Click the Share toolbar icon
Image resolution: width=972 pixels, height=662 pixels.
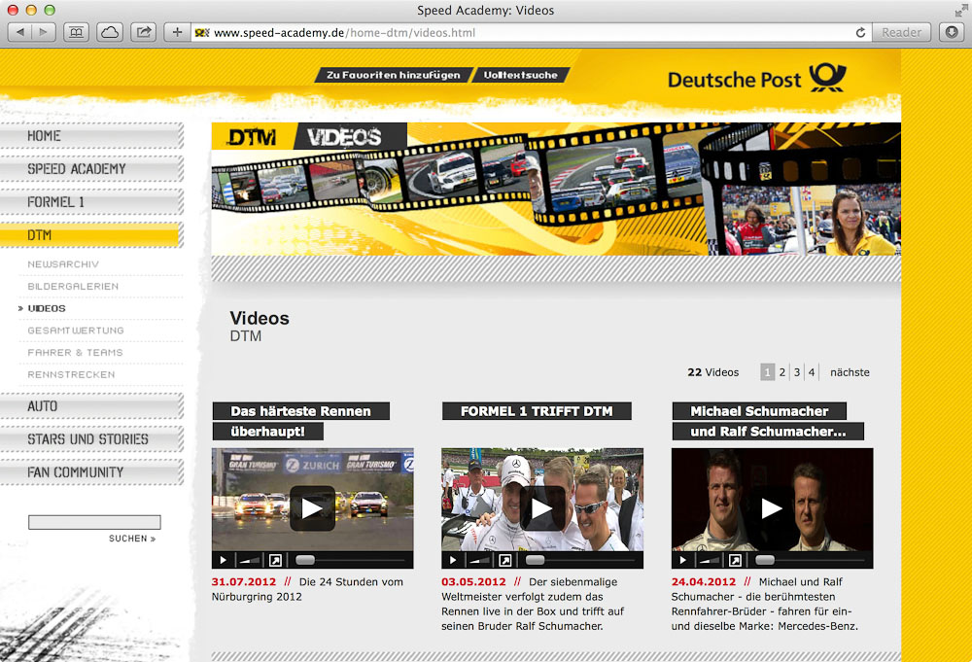click(143, 32)
